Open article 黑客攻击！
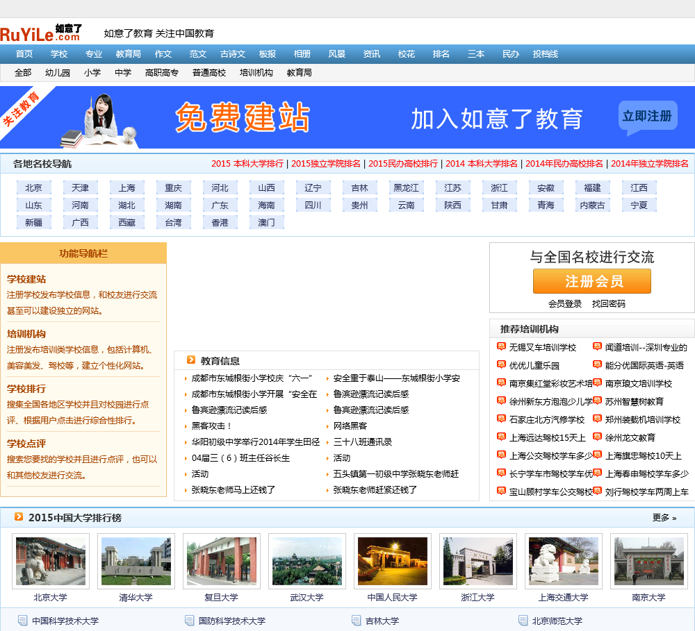 [211, 426]
